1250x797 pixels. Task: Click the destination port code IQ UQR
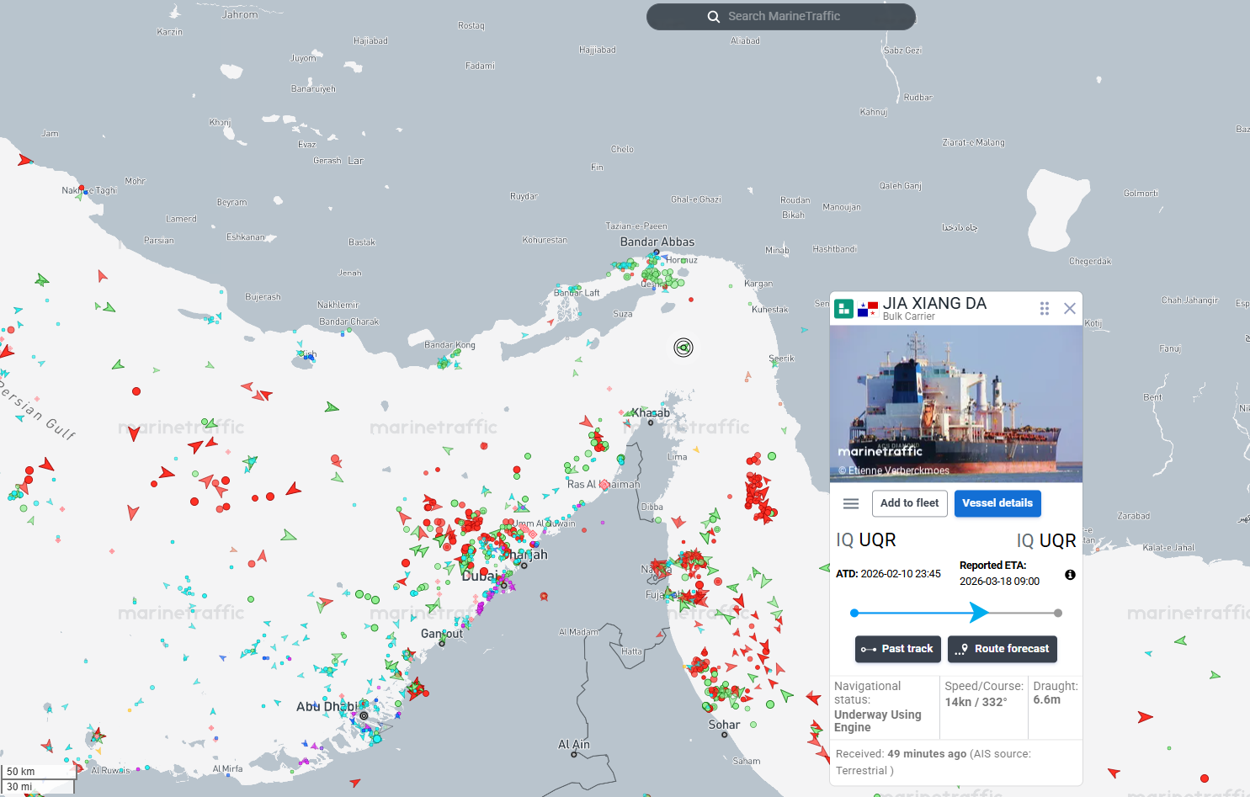click(1046, 541)
